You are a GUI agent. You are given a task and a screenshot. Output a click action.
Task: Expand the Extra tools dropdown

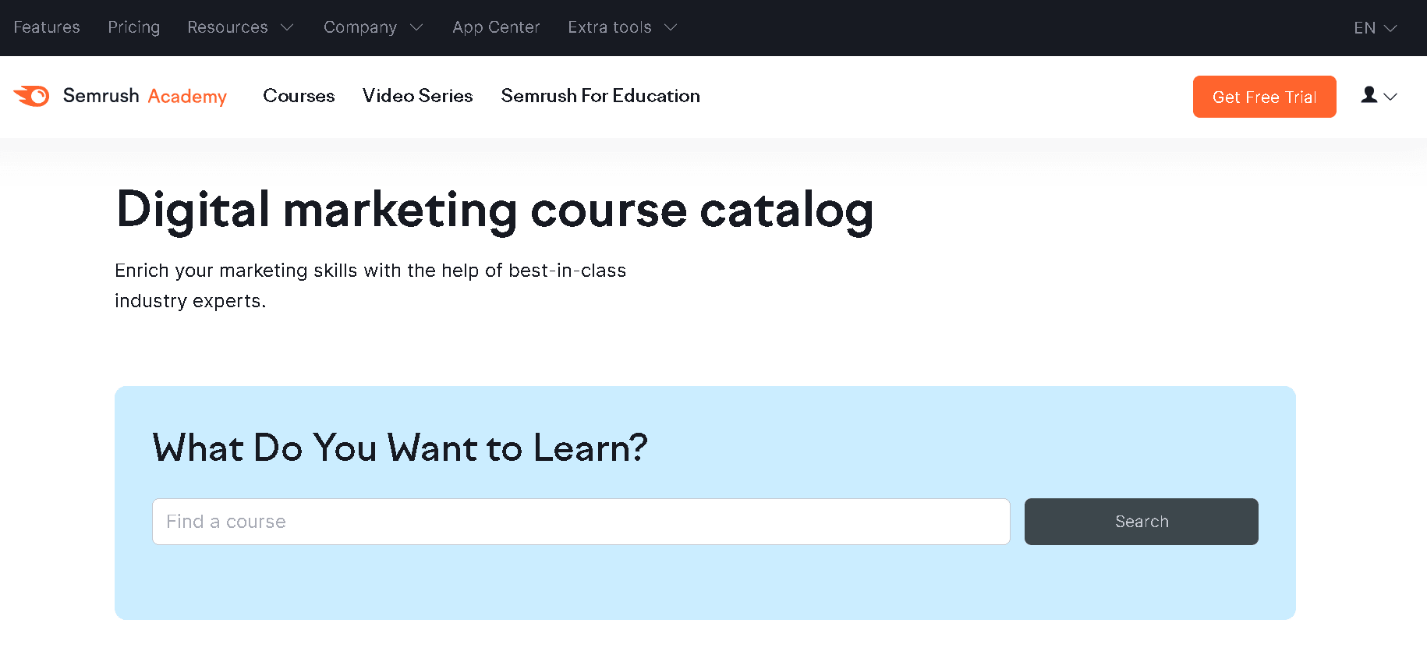click(x=622, y=27)
